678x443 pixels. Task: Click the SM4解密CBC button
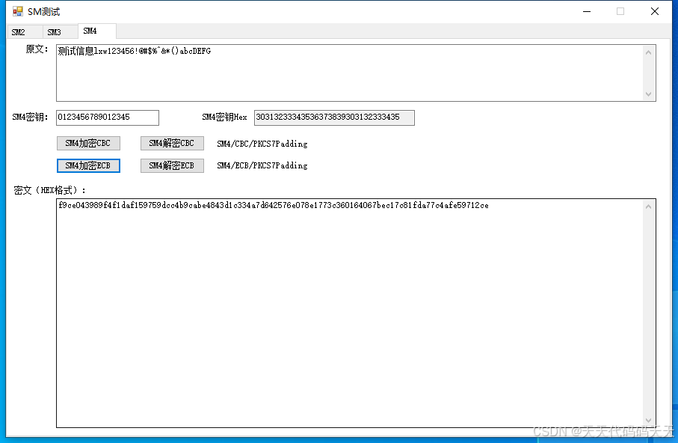point(172,144)
